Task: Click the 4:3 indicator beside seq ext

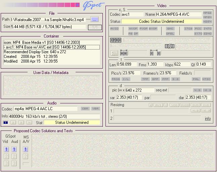Action: (x=197, y=90)
